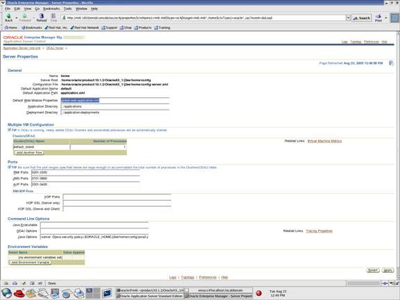Viewport: 400px width, 300px height.
Task: Follow the OC4J: home breadcrumb link
Action: [x=55, y=48]
